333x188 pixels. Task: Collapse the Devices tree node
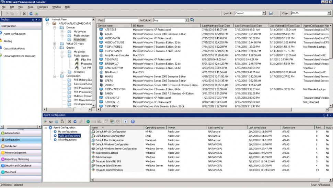click(x=55, y=27)
